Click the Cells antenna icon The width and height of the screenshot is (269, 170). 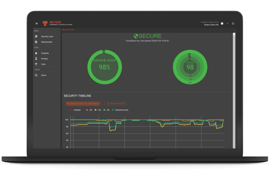(x=36, y=64)
